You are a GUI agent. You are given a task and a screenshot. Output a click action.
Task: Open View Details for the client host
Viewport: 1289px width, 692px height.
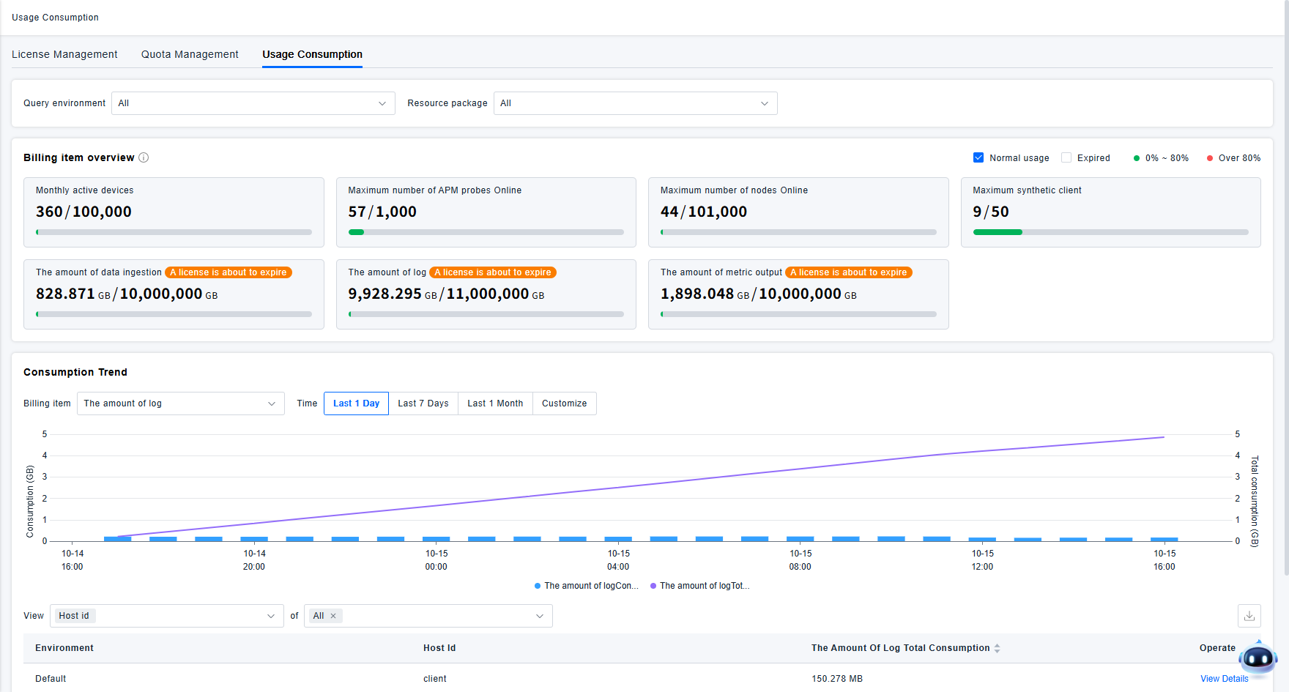1224,679
